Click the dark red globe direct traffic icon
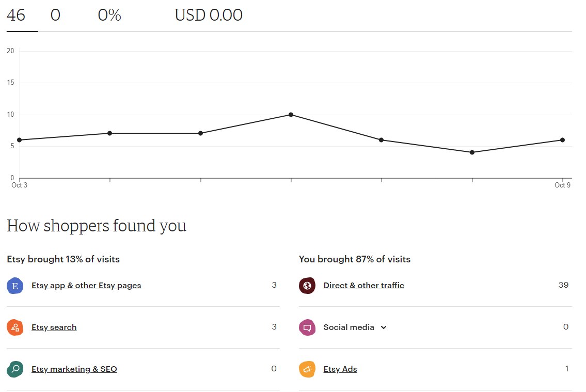 tap(307, 286)
